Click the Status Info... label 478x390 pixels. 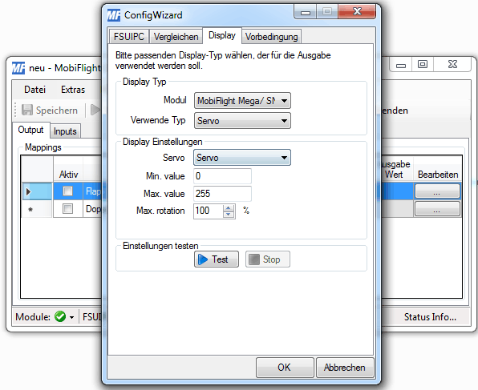[430, 317]
